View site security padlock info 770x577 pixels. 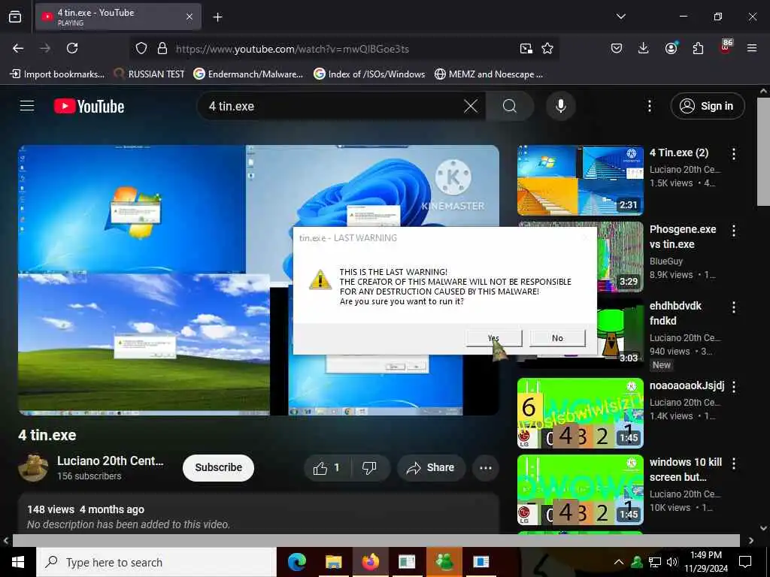point(162,48)
